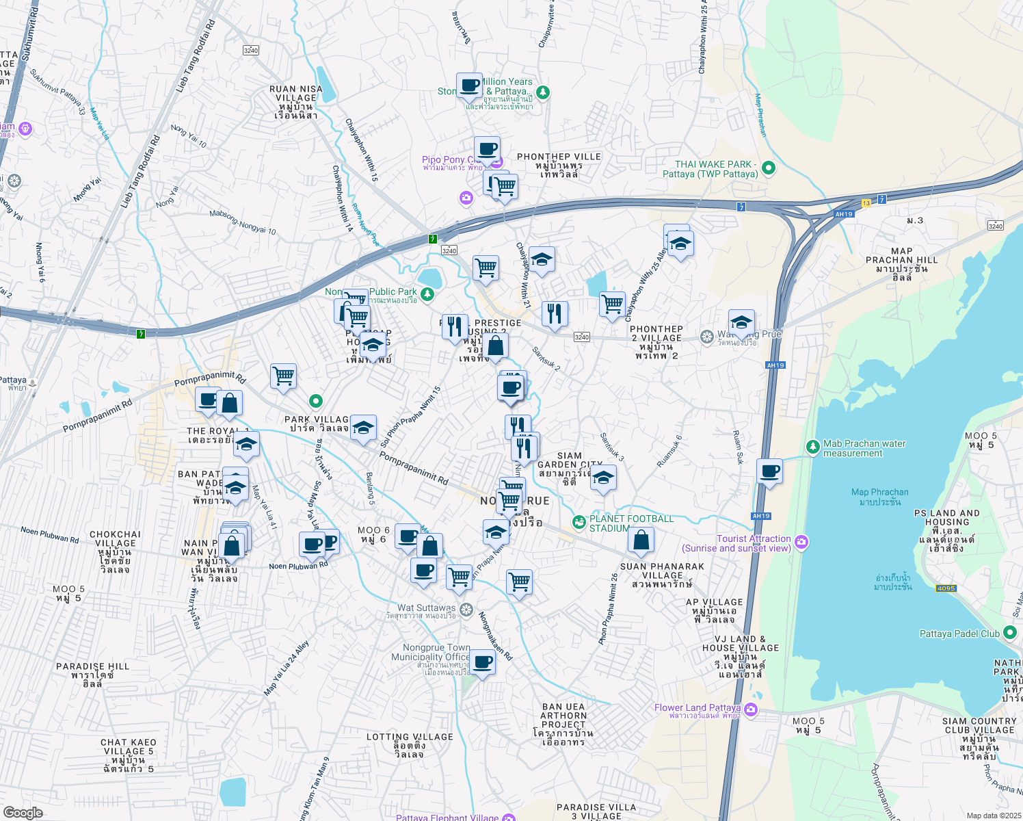Open coffee cup marker on AH19 near Mab Prachan

pyautogui.click(x=769, y=472)
